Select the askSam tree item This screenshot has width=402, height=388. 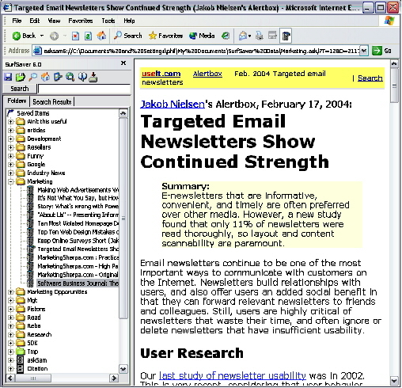point(37,360)
